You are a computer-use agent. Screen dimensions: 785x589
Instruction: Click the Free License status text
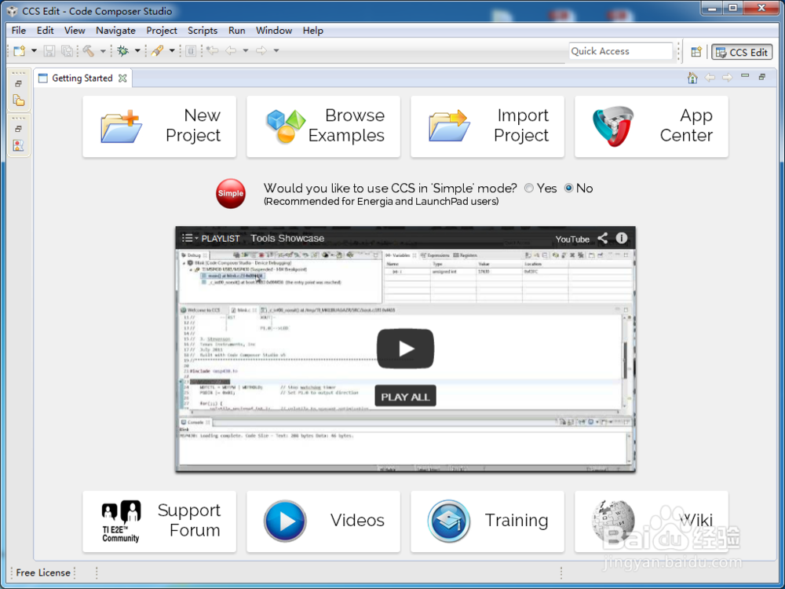coord(43,573)
